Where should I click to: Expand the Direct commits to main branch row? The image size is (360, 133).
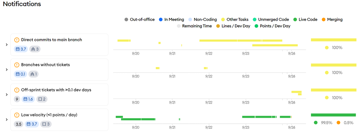tap(6, 44)
